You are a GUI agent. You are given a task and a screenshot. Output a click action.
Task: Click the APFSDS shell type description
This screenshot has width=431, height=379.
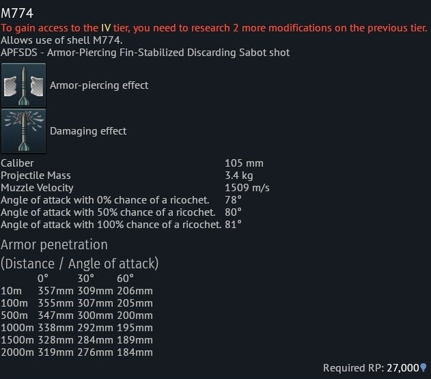[145, 53]
